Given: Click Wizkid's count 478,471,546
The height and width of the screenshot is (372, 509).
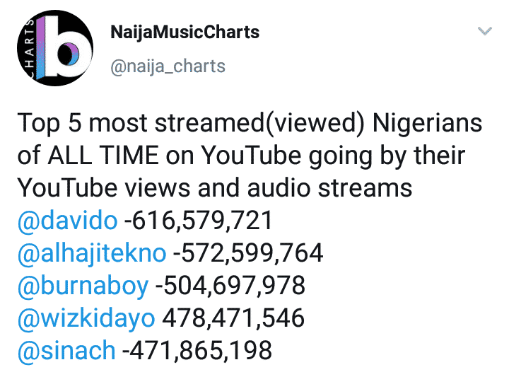Looking at the screenshot, I should click(x=233, y=318).
